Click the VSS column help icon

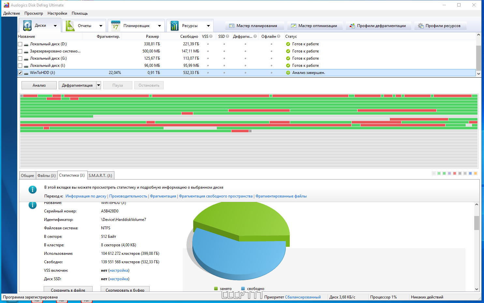[x=211, y=36]
